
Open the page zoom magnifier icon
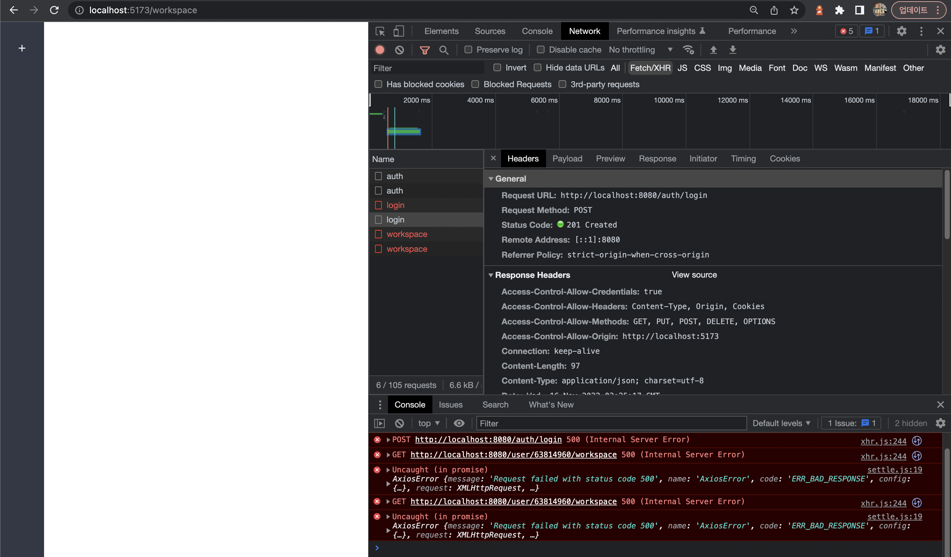coord(753,10)
